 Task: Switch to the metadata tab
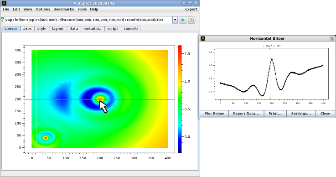[x=93, y=29]
